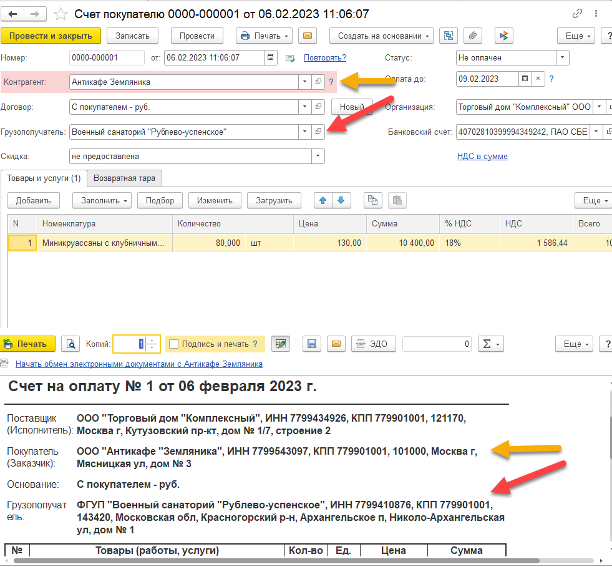This screenshot has height=567, width=612.
Task: Open the Повторять? link
Action: 325,58
